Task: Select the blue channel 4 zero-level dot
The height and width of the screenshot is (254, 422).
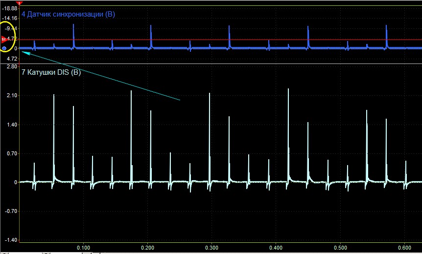Action: [x=4, y=48]
